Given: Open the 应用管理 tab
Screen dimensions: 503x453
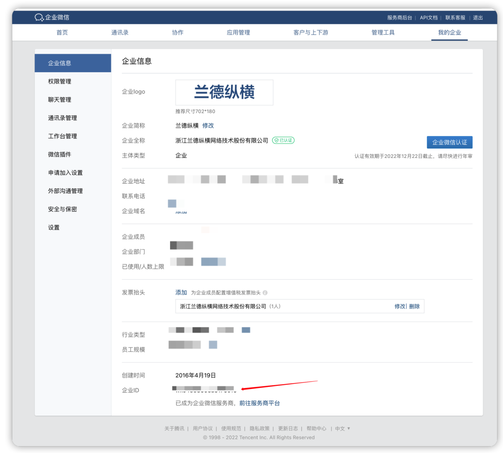Looking at the screenshot, I should click(238, 33).
